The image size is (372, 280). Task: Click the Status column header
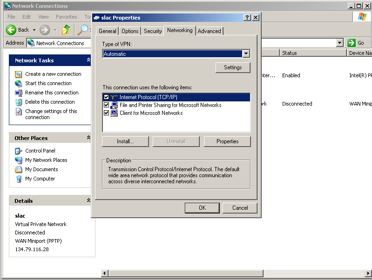pyautogui.click(x=313, y=53)
